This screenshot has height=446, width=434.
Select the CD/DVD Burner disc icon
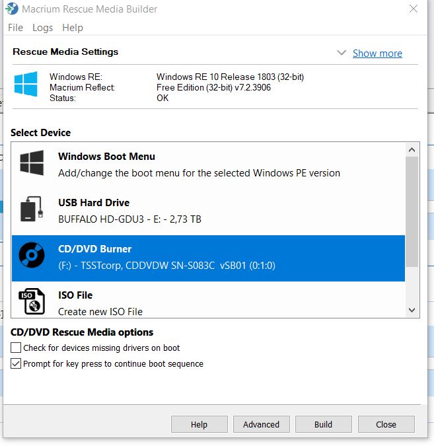coord(32,255)
